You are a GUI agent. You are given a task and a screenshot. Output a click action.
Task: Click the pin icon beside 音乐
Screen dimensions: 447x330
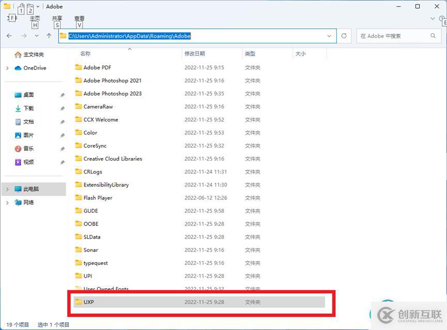[63, 149]
